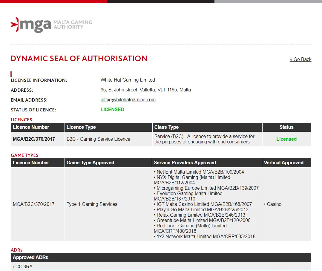Click the STATUS OF LICENCE label
Screen dimensions: 322x271
[33, 110]
